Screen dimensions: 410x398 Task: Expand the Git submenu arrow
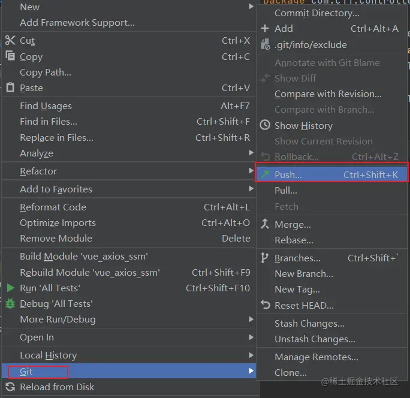point(251,371)
